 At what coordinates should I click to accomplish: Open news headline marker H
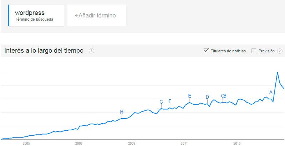[x=122, y=112]
